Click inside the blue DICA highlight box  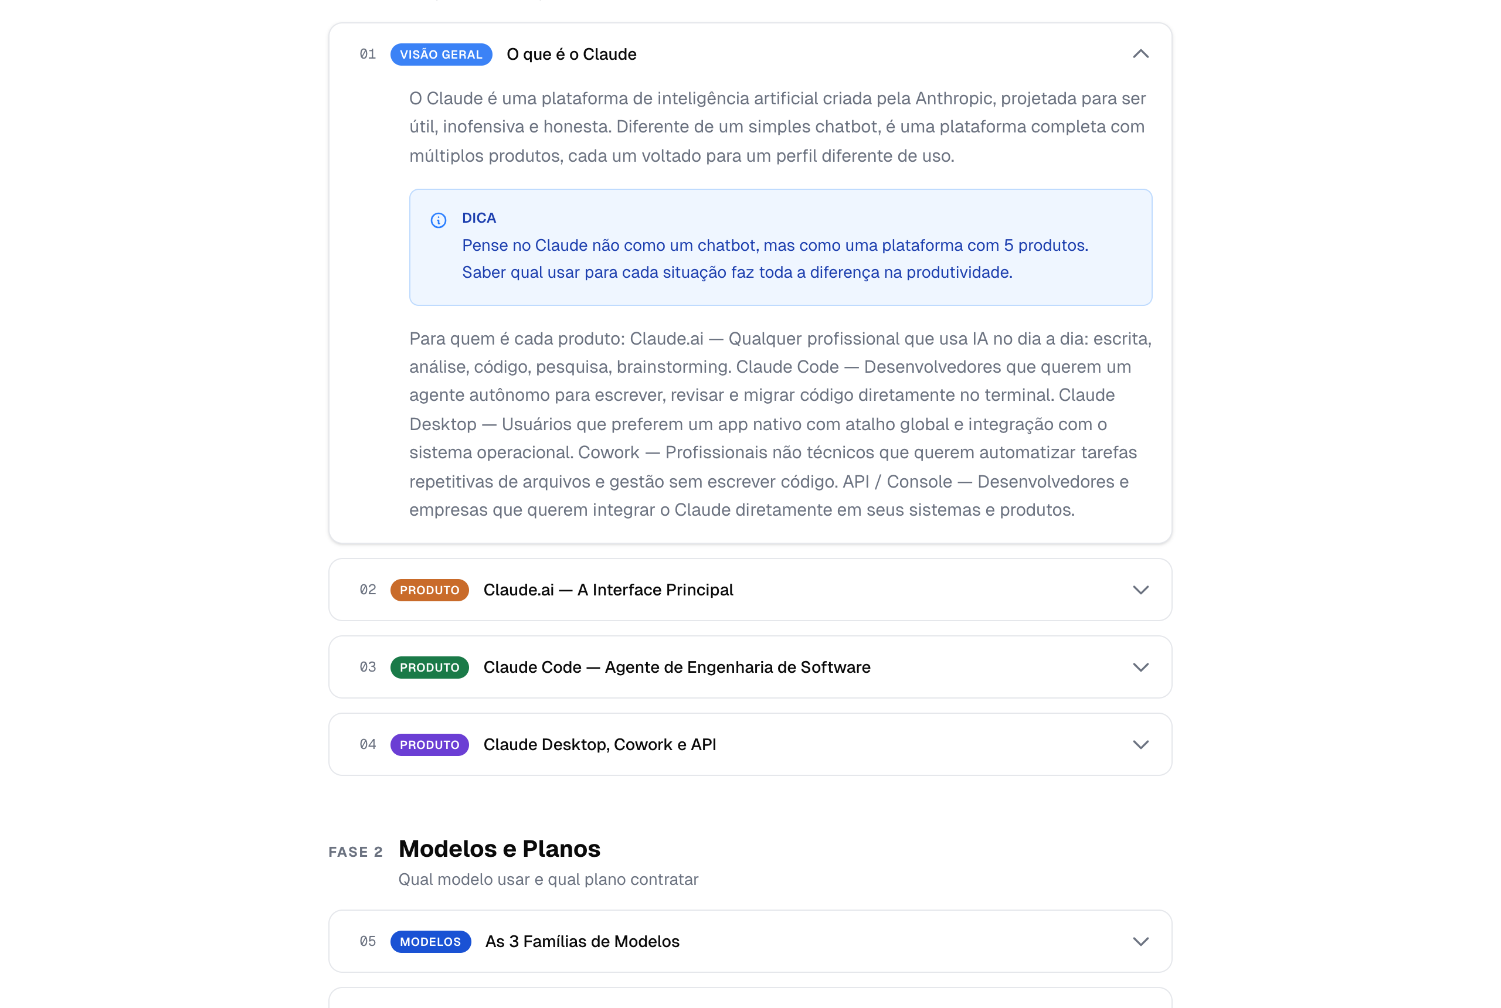pos(780,247)
